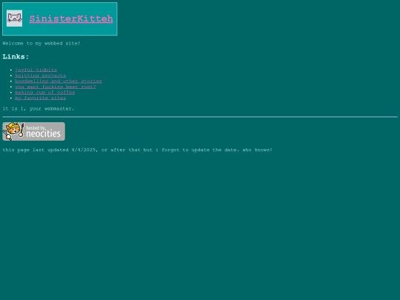The image size is (400, 300).
Task: Open the joyful tidbits link
Action: 36,70
